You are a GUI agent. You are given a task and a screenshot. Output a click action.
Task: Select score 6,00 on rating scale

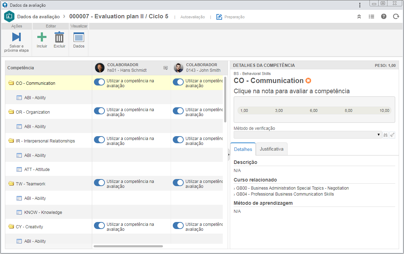click(x=314, y=110)
